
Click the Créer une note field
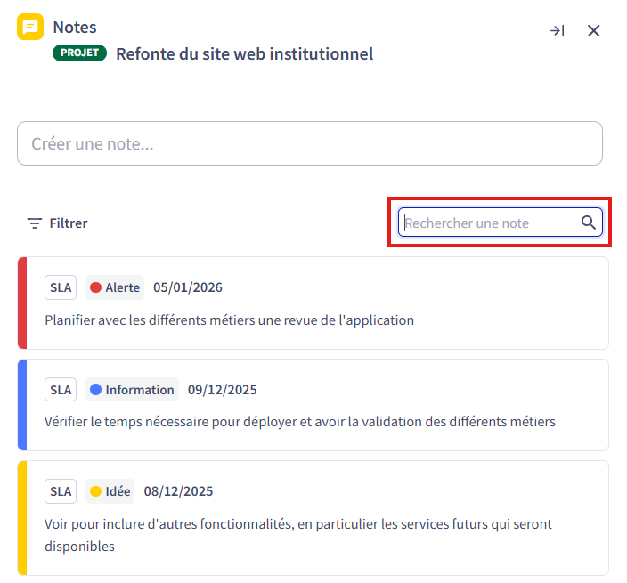pyautogui.click(x=309, y=143)
